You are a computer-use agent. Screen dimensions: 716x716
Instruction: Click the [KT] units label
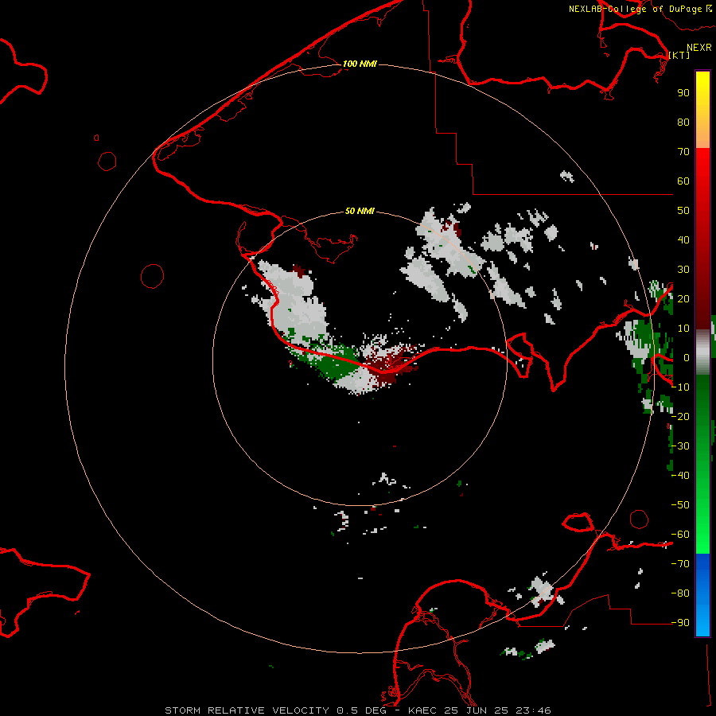tap(679, 55)
